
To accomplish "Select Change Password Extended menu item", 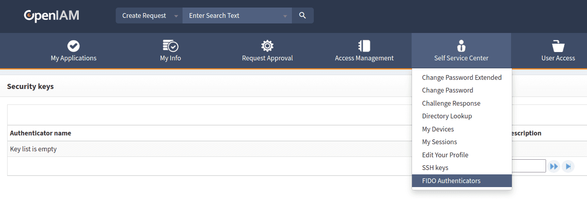I will tap(462, 77).
